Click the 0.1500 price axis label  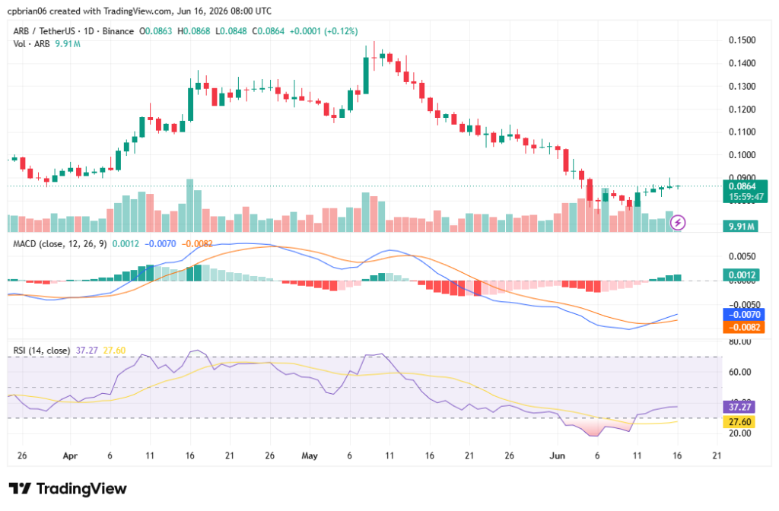(742, 40)
